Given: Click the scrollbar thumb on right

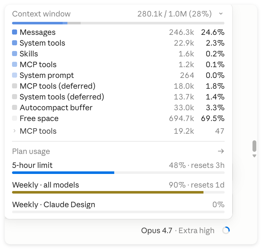Looking at the screenshot, I should [x=254, y=146].
